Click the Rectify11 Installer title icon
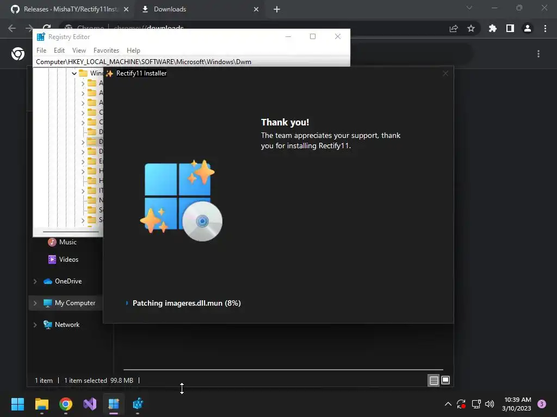 pyautogui.click(x=109, y=73)
